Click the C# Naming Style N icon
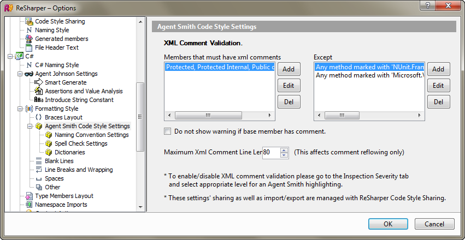Viewport: 465px width, 240px height. (x=29, y=65)
